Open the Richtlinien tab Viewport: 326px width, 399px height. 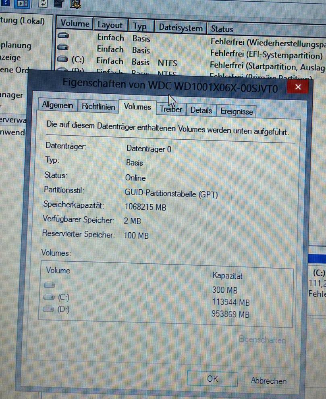tap(98, 106)
